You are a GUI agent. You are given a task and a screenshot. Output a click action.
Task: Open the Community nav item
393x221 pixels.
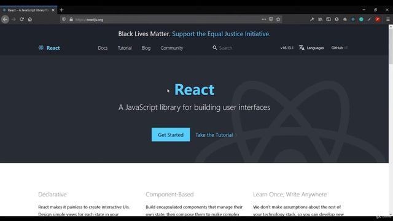pos(172,48)
